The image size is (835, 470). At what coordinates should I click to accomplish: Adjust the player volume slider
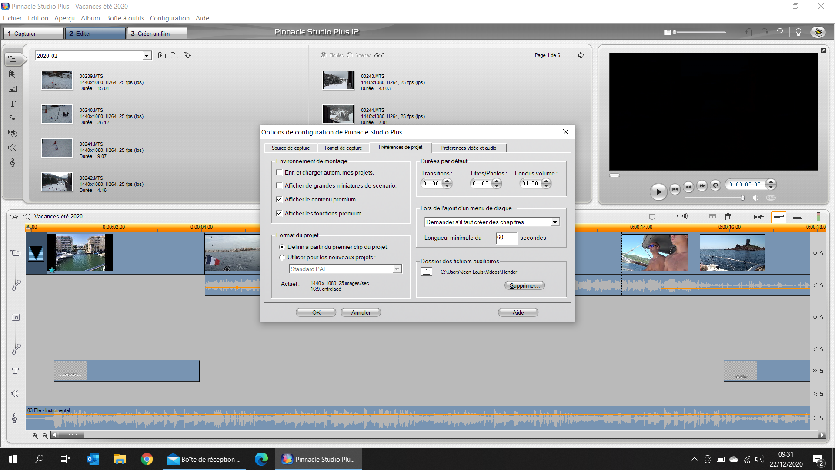[x=743, y=198]
